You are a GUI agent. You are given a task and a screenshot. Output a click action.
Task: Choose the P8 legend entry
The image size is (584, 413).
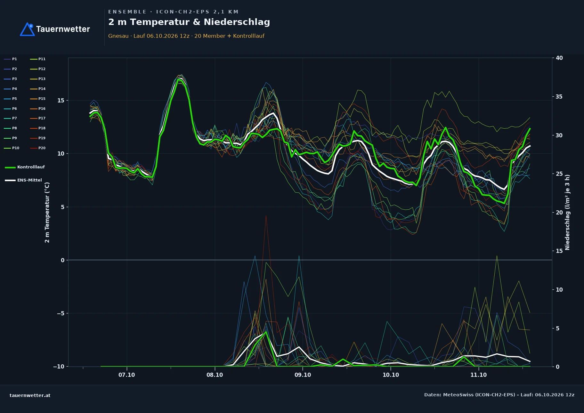click(11, 128)
